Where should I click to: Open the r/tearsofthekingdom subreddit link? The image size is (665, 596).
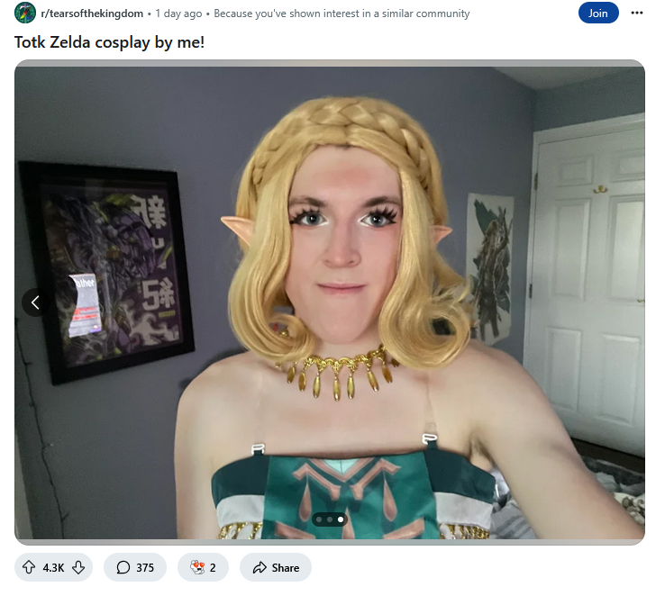92,14
